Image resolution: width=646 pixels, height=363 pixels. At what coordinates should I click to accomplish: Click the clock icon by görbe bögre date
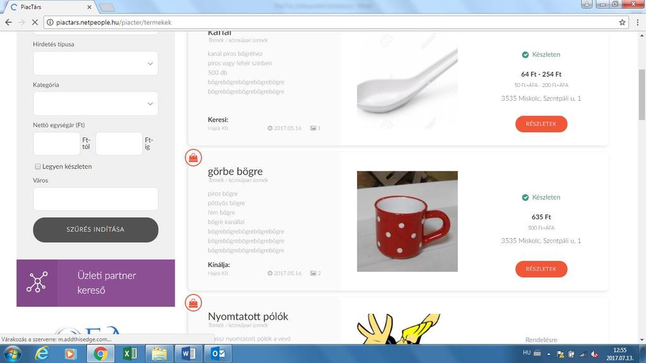point(270,273)
